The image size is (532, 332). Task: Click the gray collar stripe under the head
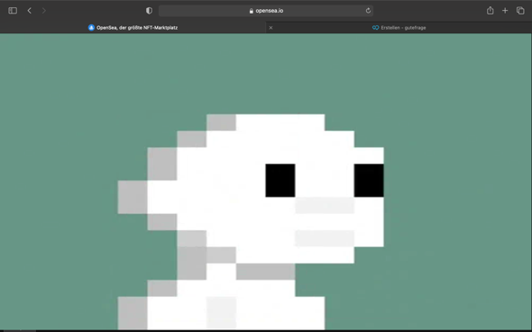click(265, 272)
